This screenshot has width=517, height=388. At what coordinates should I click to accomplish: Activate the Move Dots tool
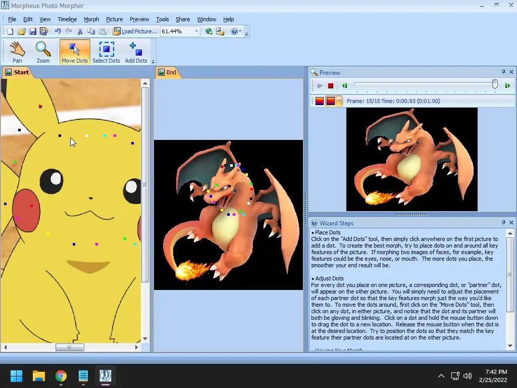pyautogui.click(x=75, y=52)
